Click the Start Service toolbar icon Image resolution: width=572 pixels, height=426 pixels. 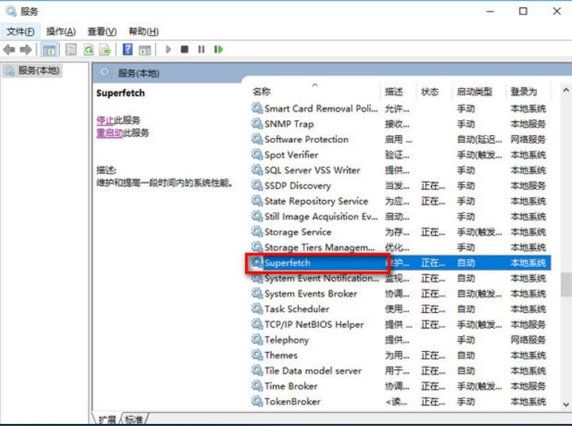[168, 49]
